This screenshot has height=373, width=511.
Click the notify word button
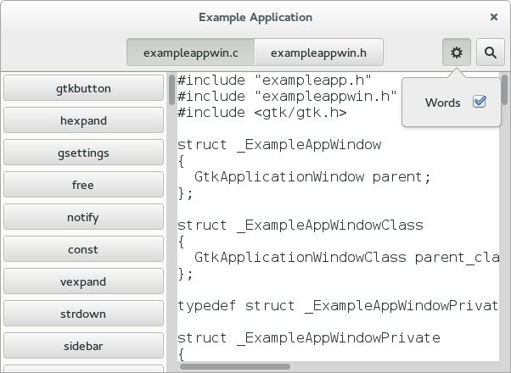(x=83, y=217)
